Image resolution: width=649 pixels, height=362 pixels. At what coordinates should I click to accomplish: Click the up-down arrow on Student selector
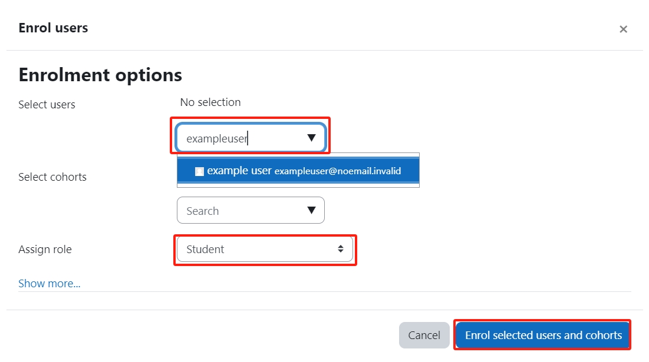click(x=341, y=249)
